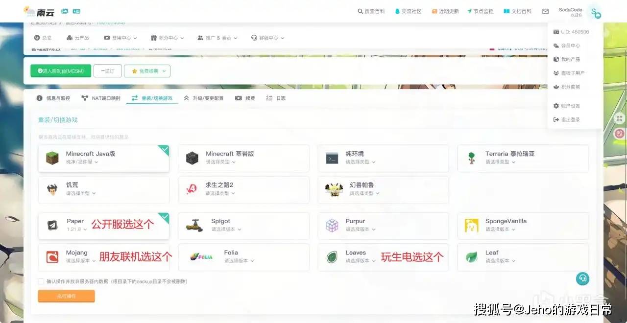627x323 pixels.
Task: Switch to the 升级/变更配置 tab
Action: [x=203, y=98]
